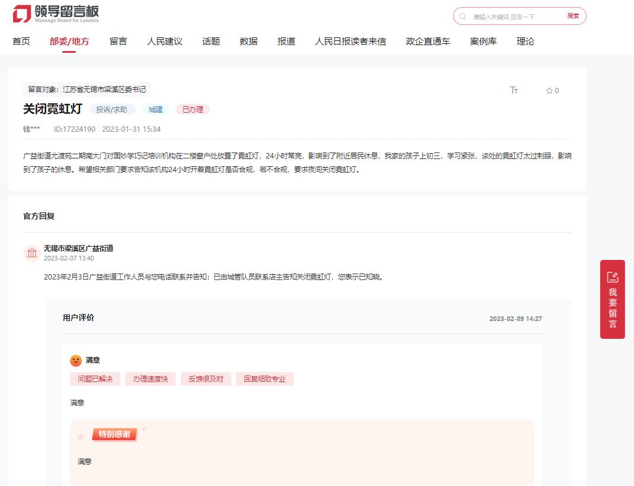The height and width of the screenshot is (486, 634).
Task: Click the smiley face satisfaction icon
Action: point(76,360)
